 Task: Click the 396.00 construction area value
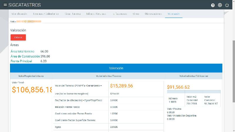click(45, 56)
